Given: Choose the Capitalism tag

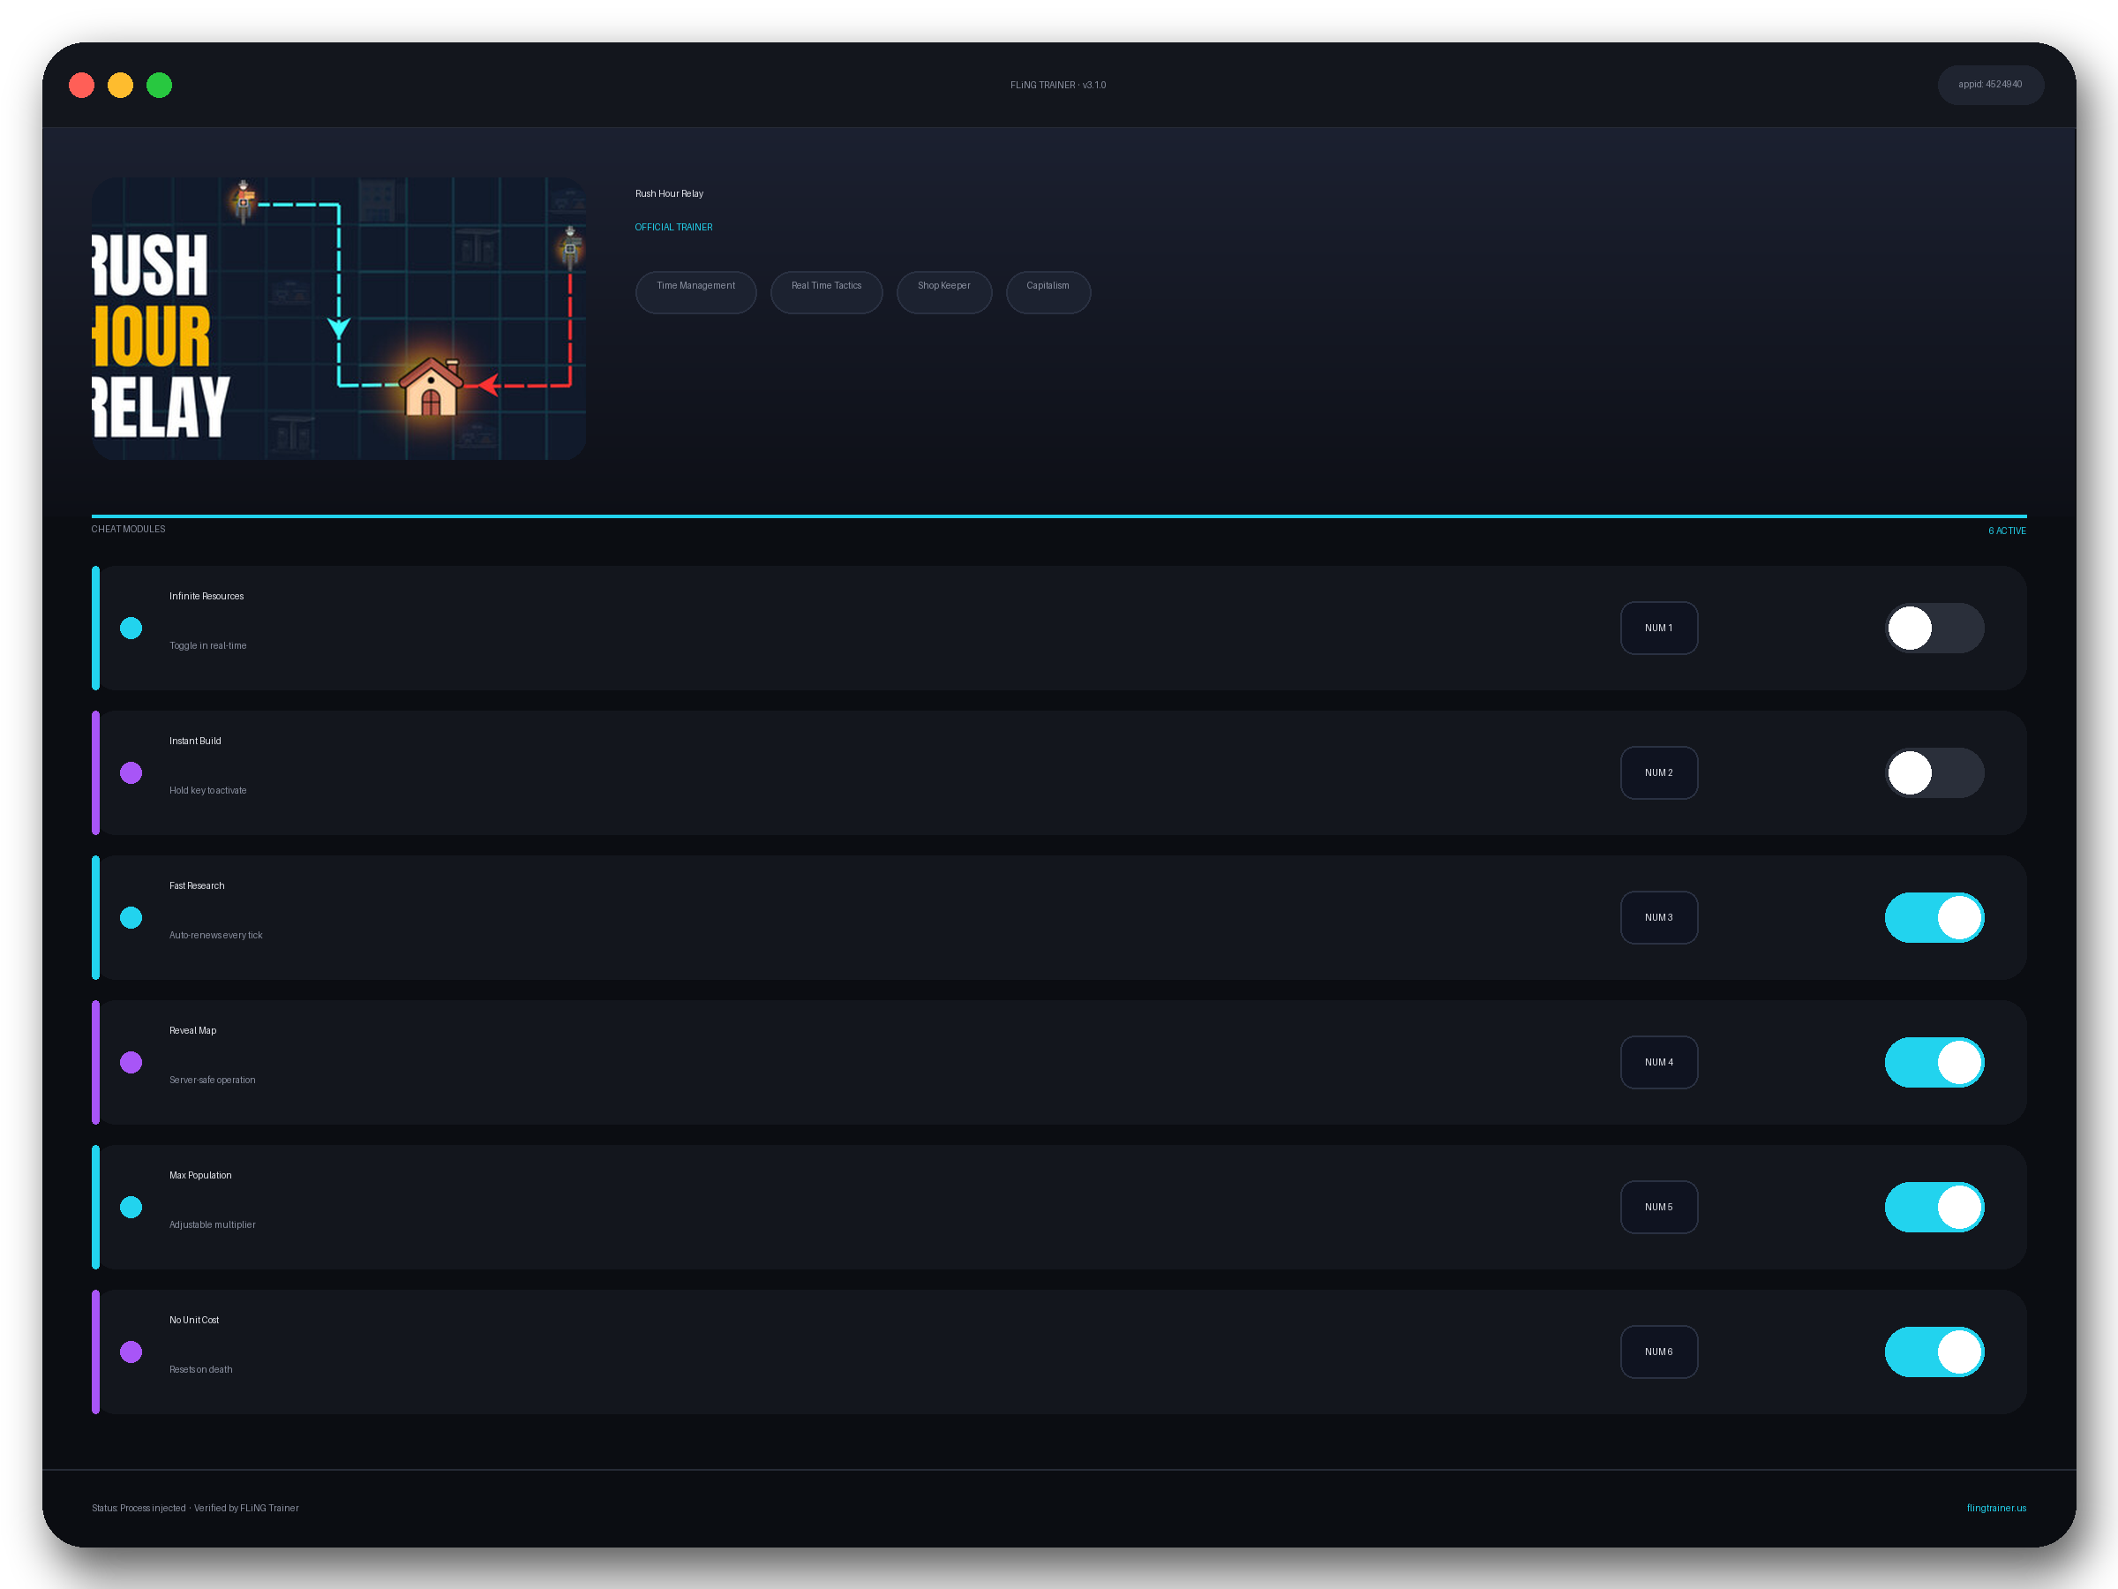Looking at the screenshot, I should pyautogui.click(x=1048, y=292).
